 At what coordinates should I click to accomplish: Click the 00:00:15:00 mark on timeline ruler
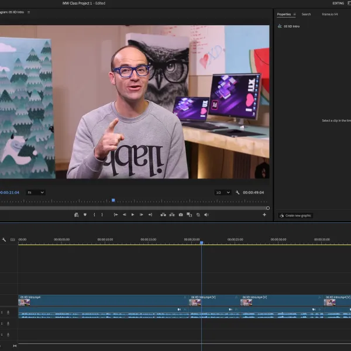149,239
